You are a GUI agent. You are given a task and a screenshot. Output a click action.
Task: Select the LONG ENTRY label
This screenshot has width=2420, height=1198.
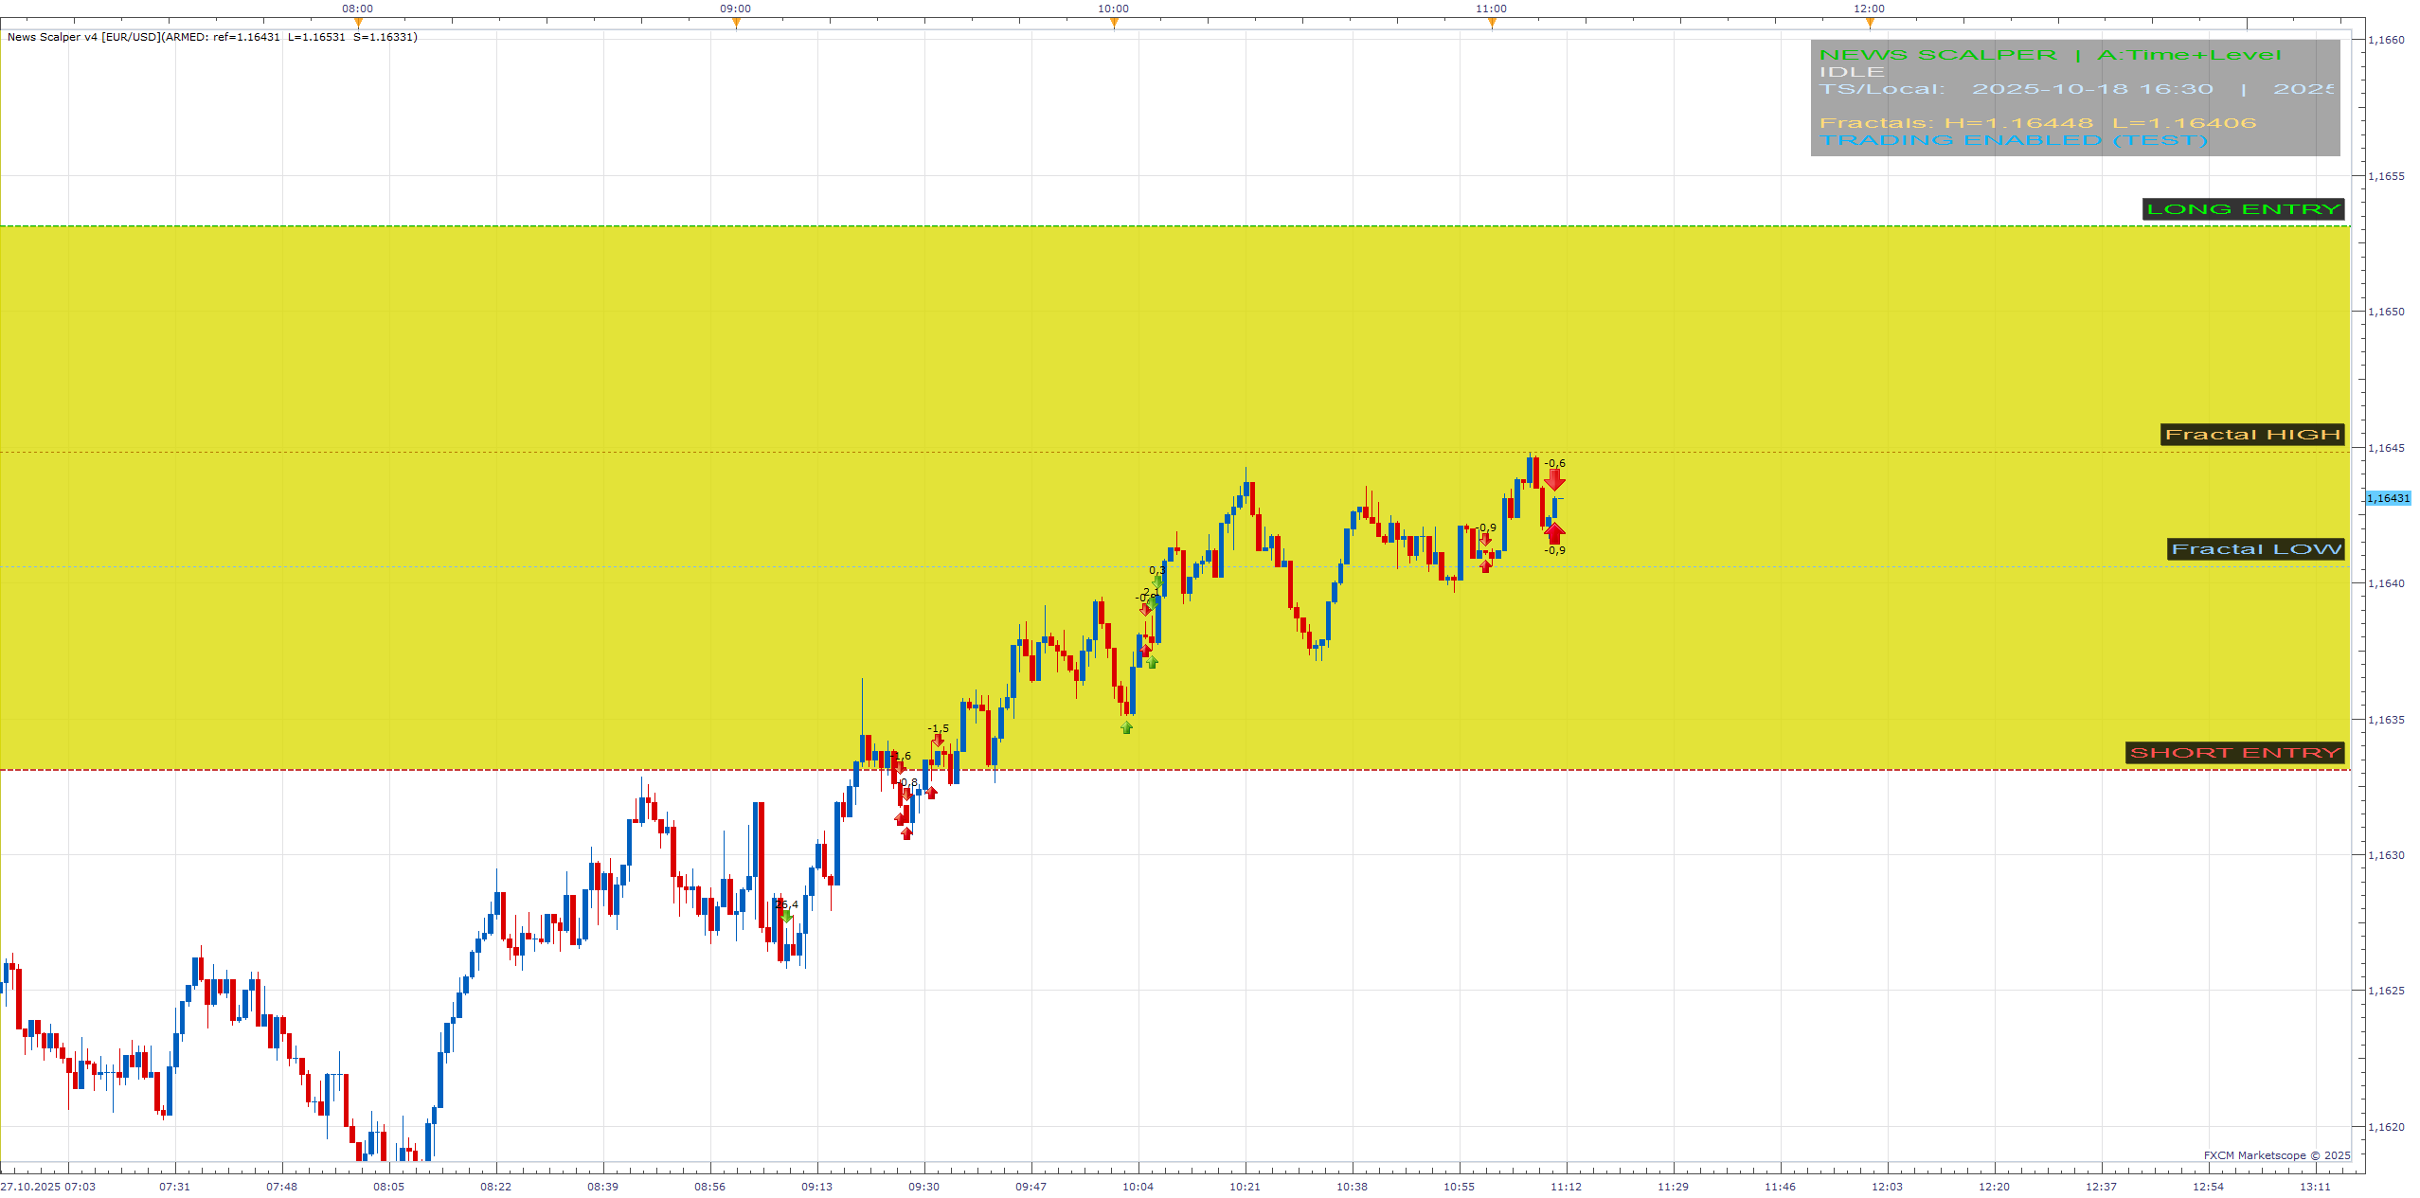click(2243, 209)
